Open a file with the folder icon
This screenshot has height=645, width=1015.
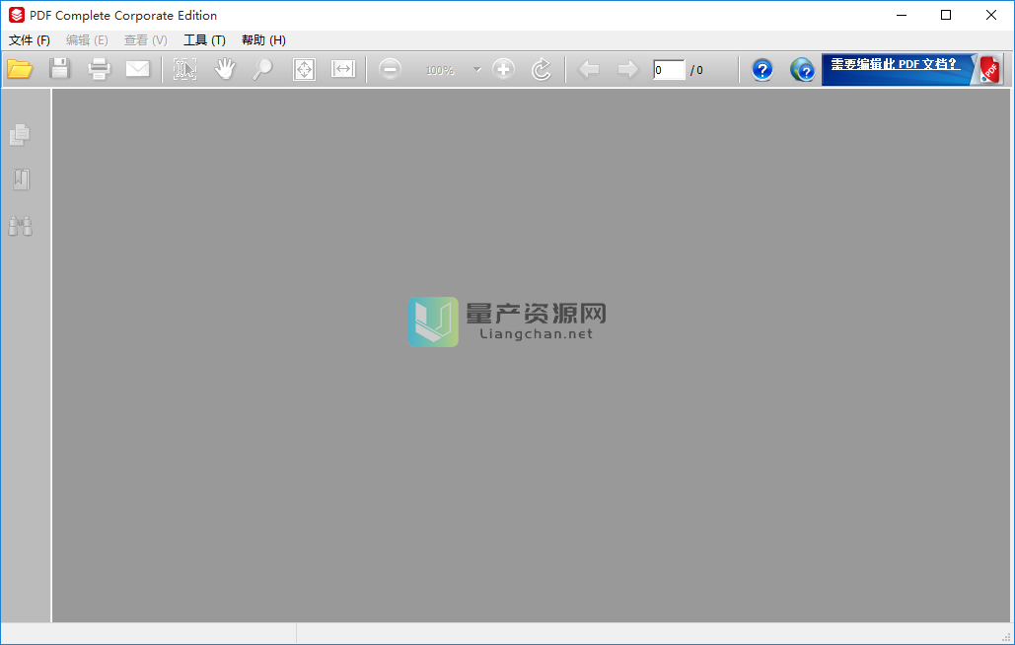pos(20,69)
